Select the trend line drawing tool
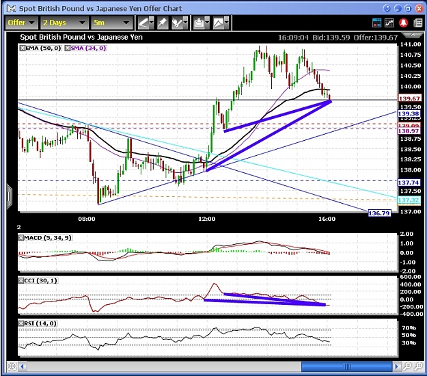This screenshot has width=427, height=376. click(x=143, y=23)
